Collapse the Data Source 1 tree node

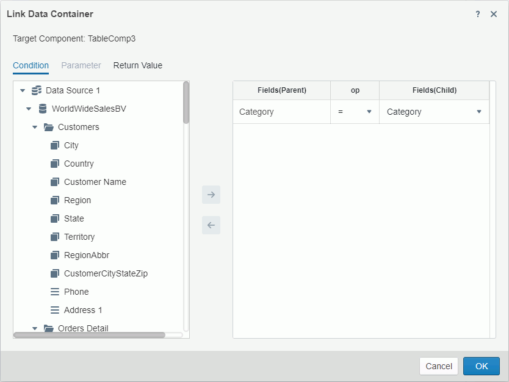tap(23, 90)
